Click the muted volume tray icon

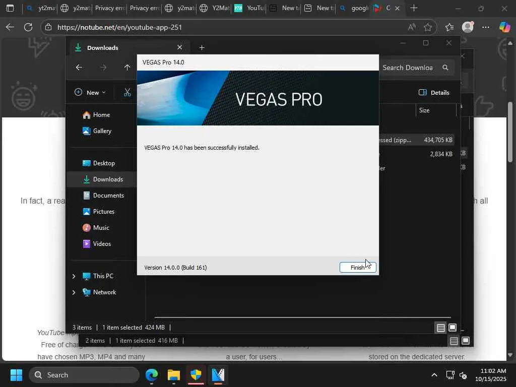tap(463, 375)
